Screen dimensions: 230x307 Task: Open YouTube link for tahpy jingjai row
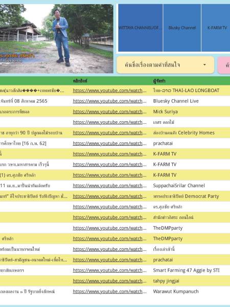click(x=109, y=281)
